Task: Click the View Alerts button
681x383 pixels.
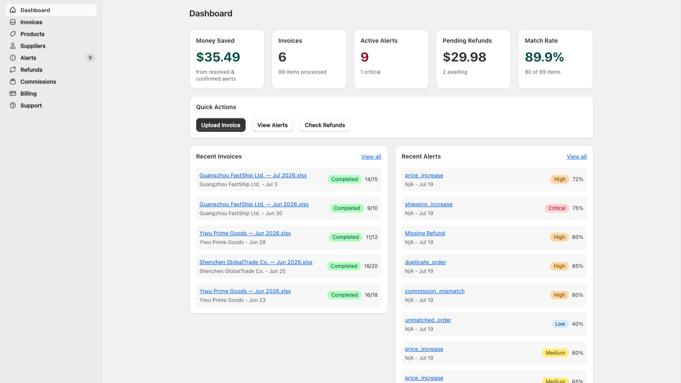Action: click(x=272, y=125)
